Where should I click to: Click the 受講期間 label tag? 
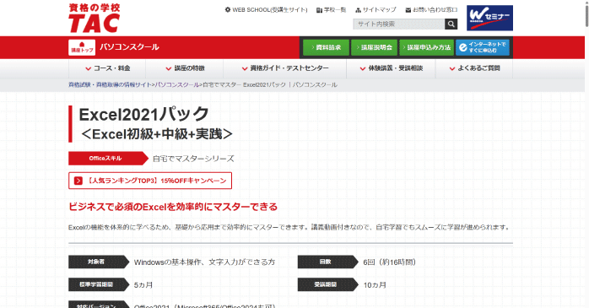[x=327, y=284]
